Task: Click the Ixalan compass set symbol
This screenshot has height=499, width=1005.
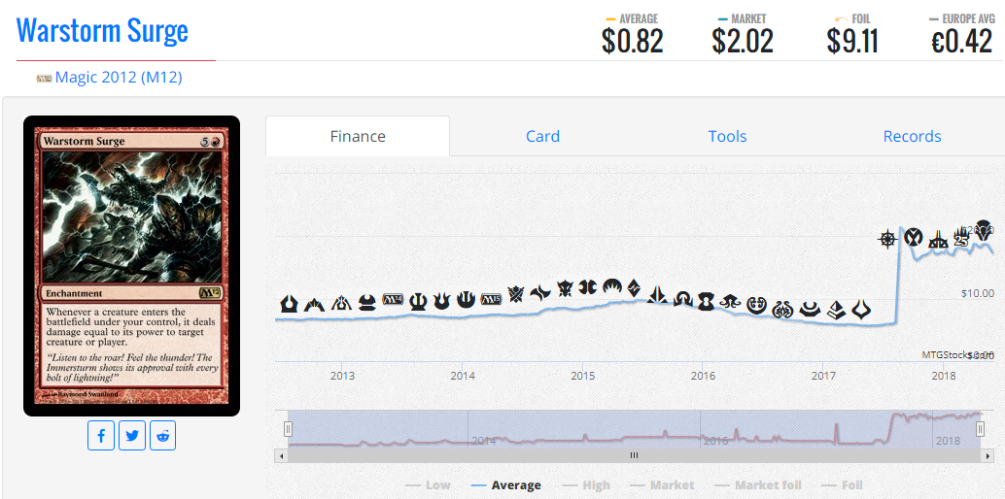Action: [x=887, y=240]
